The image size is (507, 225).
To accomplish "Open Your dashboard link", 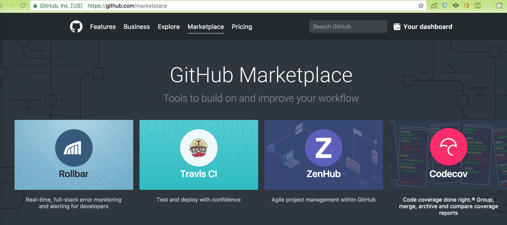I will (x=428, y=27).
